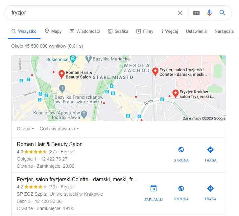Open Colette salon website globe icon
239x216 pixels.
181,188
